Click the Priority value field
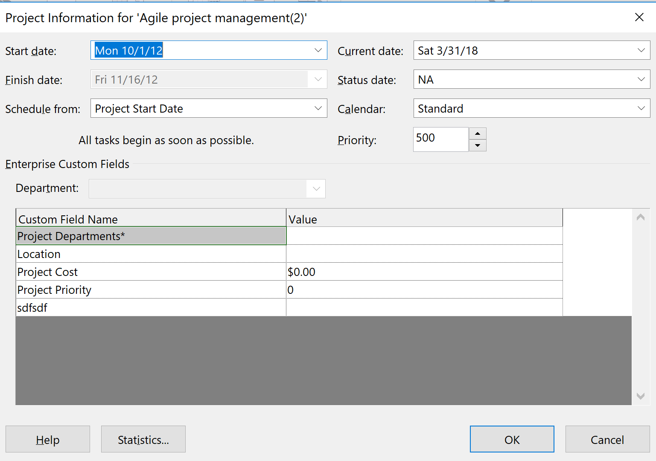 tap(440, 139)
